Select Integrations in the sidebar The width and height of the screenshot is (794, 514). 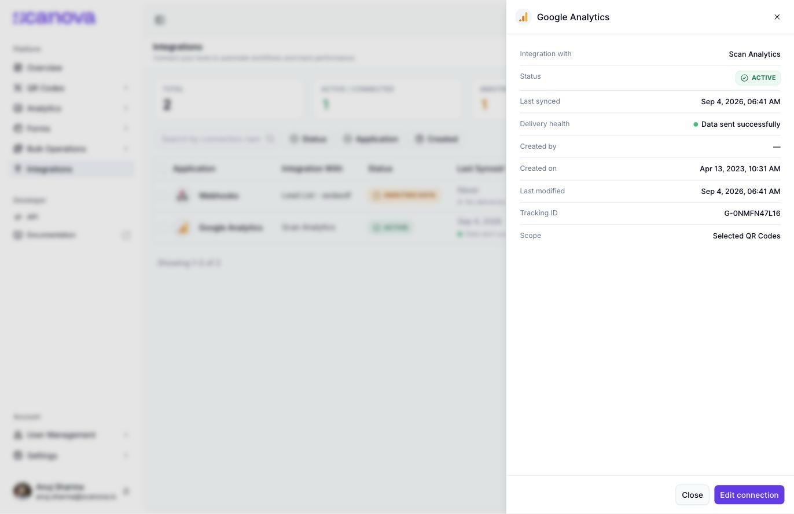[x=72, y=169]
